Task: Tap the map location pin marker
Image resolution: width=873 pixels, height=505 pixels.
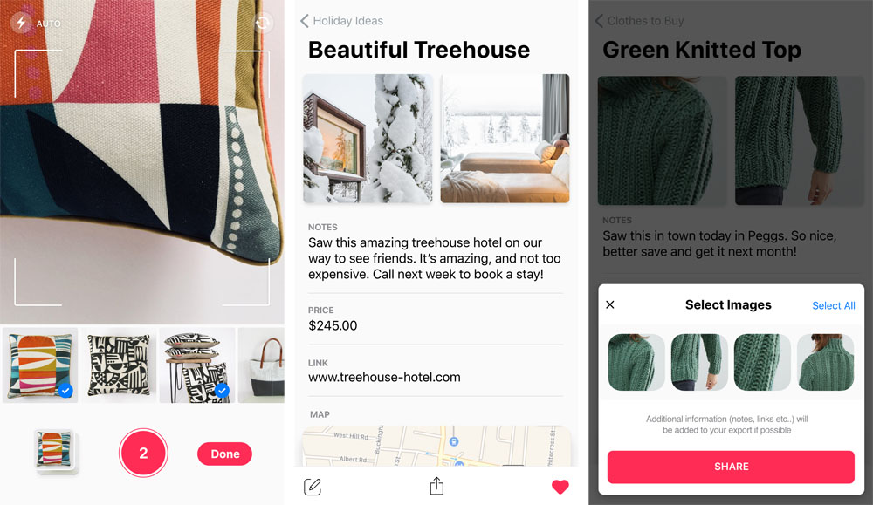Action: pos(454,440)
